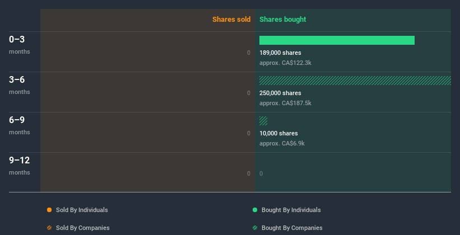The height and width of the screenshot is (235, 460).
Task: Click the shares sold 0 in 3–6 months row
Action: tap(249, 93)
